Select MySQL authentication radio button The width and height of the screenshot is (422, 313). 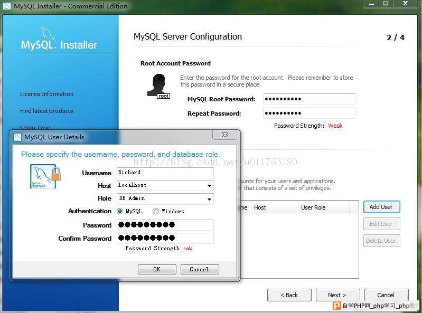(x=120, y=211)
